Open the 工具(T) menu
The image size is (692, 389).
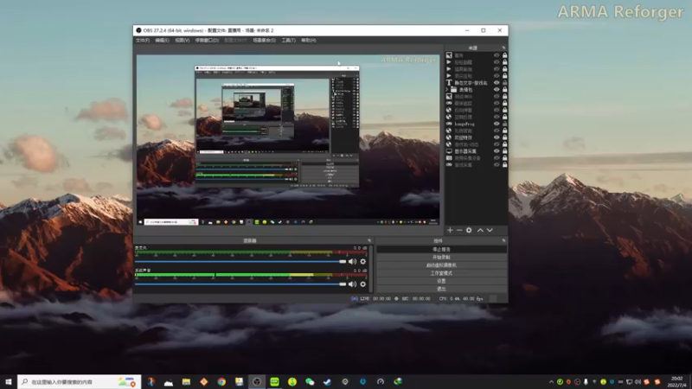click(x=289, y=40)
